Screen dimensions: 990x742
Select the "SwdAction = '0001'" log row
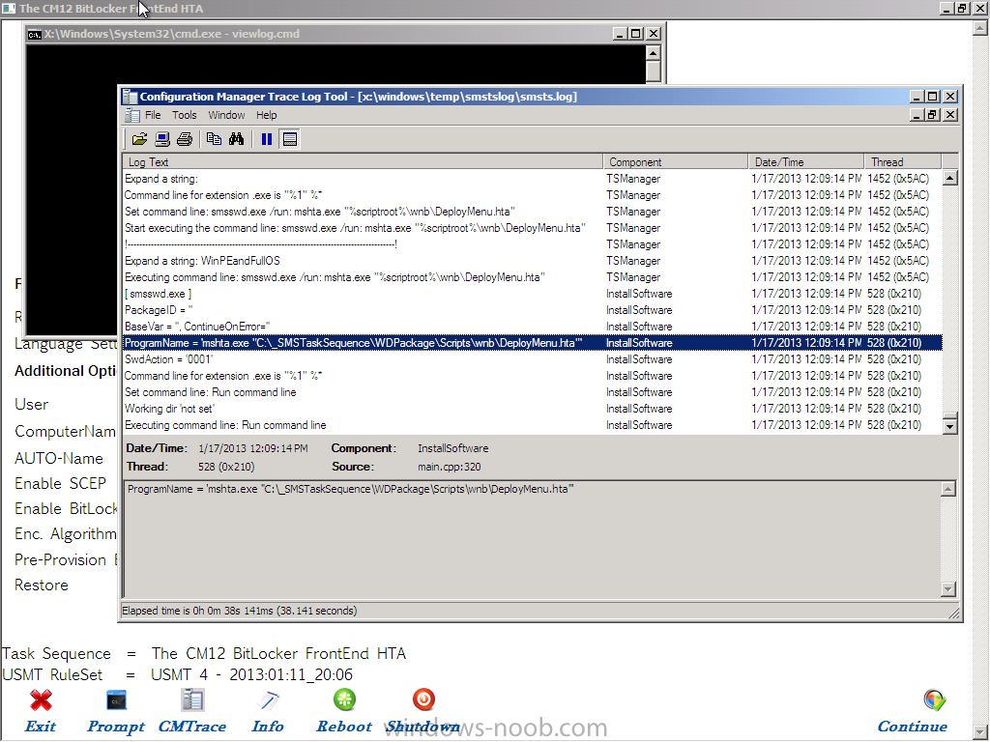(533, 359)
